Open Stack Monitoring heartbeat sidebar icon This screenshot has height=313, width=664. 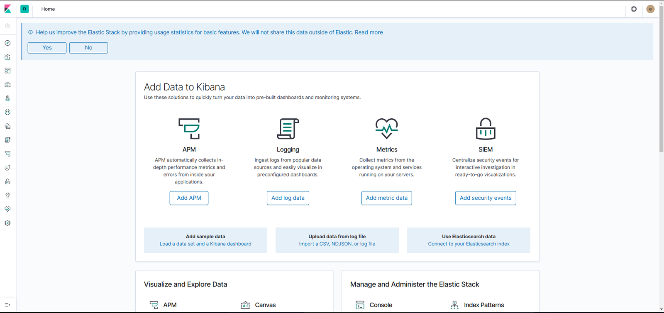(7, 209)
